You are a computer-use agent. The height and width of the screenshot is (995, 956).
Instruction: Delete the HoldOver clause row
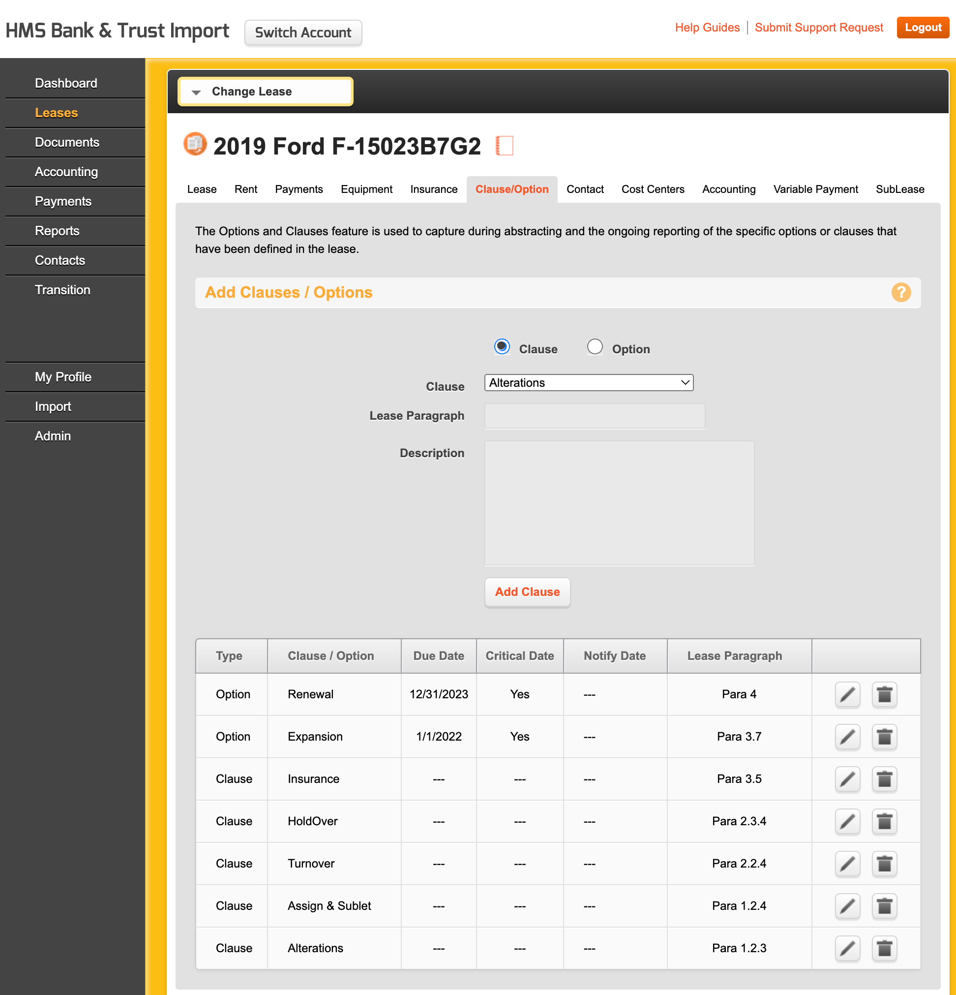tap(884, 821)
